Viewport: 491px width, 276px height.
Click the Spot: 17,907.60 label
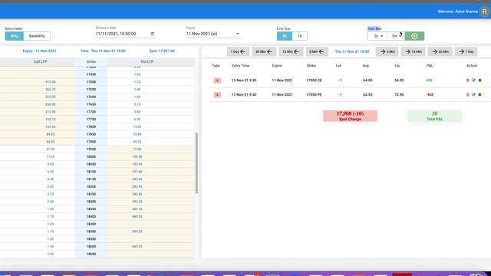(x=162, y=51)
